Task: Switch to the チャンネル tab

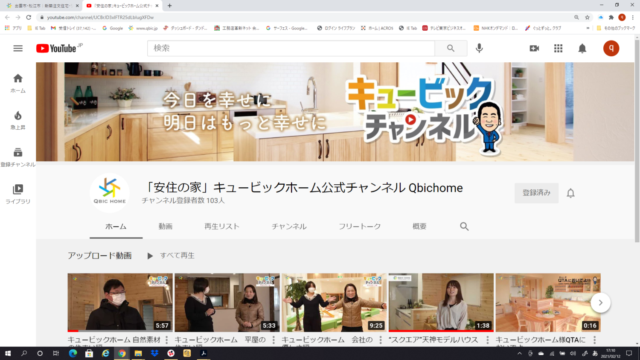Action: pyautogui.click(x=289, y=226)
